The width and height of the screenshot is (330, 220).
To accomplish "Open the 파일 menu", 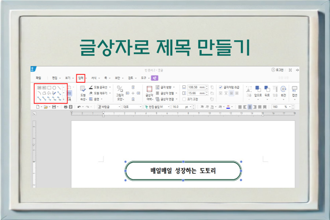I will tap(38, 78).
